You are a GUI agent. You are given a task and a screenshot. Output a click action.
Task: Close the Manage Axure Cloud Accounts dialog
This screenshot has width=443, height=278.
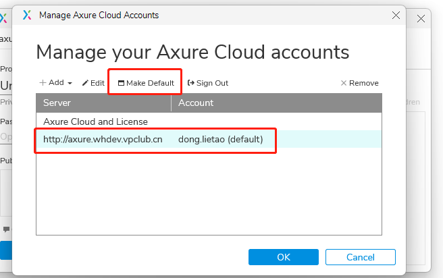395,14
